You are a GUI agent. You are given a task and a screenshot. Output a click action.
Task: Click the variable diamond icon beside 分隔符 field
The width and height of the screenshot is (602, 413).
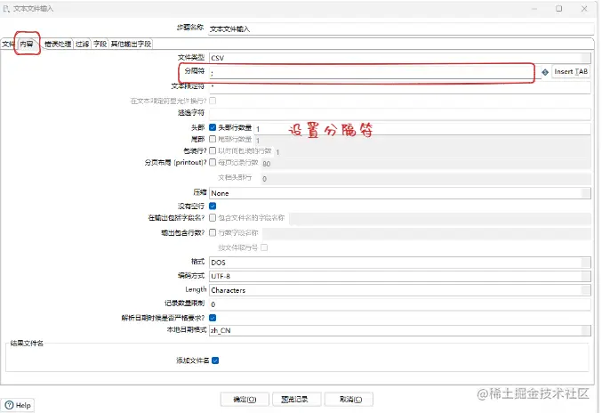(x=545, y=72)
